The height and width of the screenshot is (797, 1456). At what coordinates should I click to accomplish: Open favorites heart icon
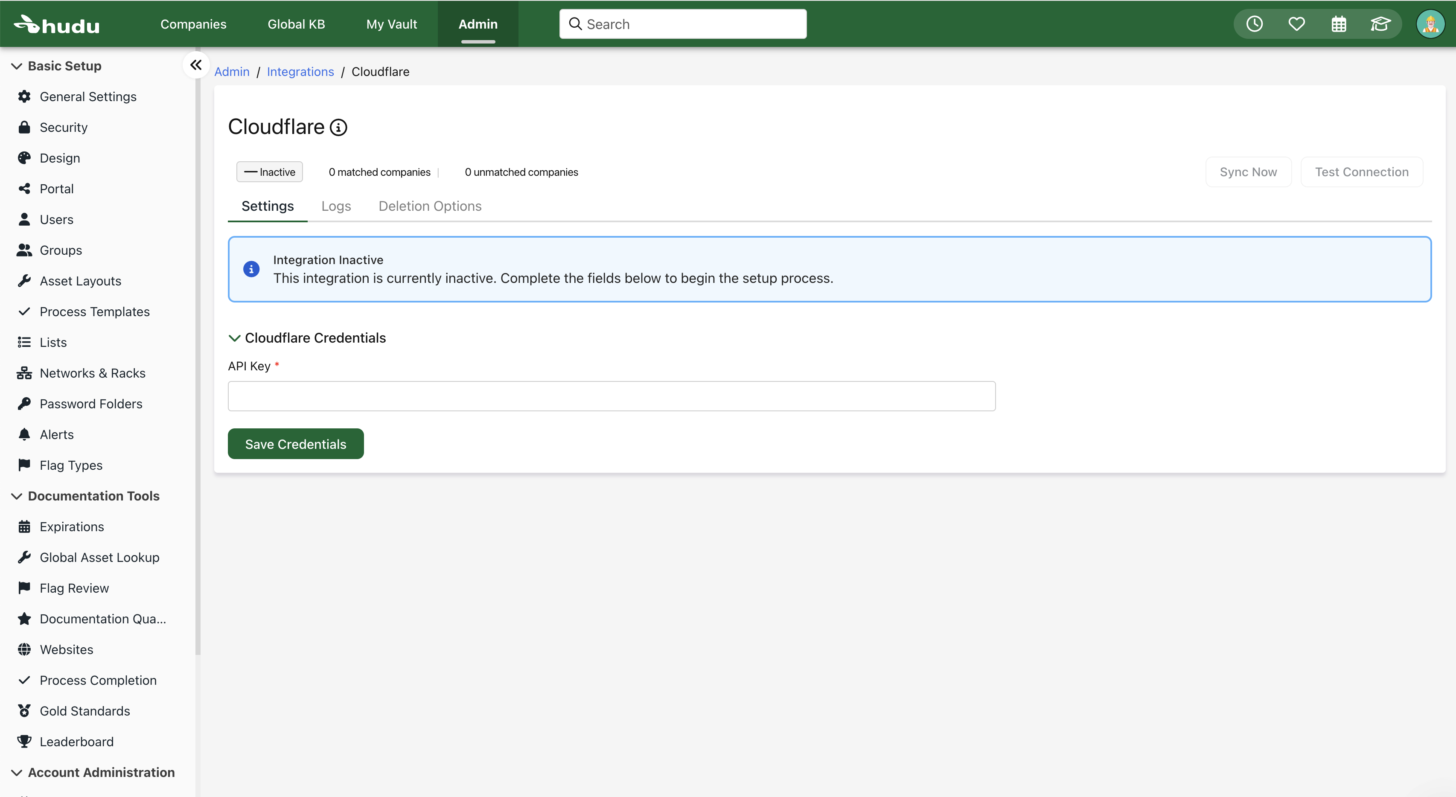pos(1296,24)
